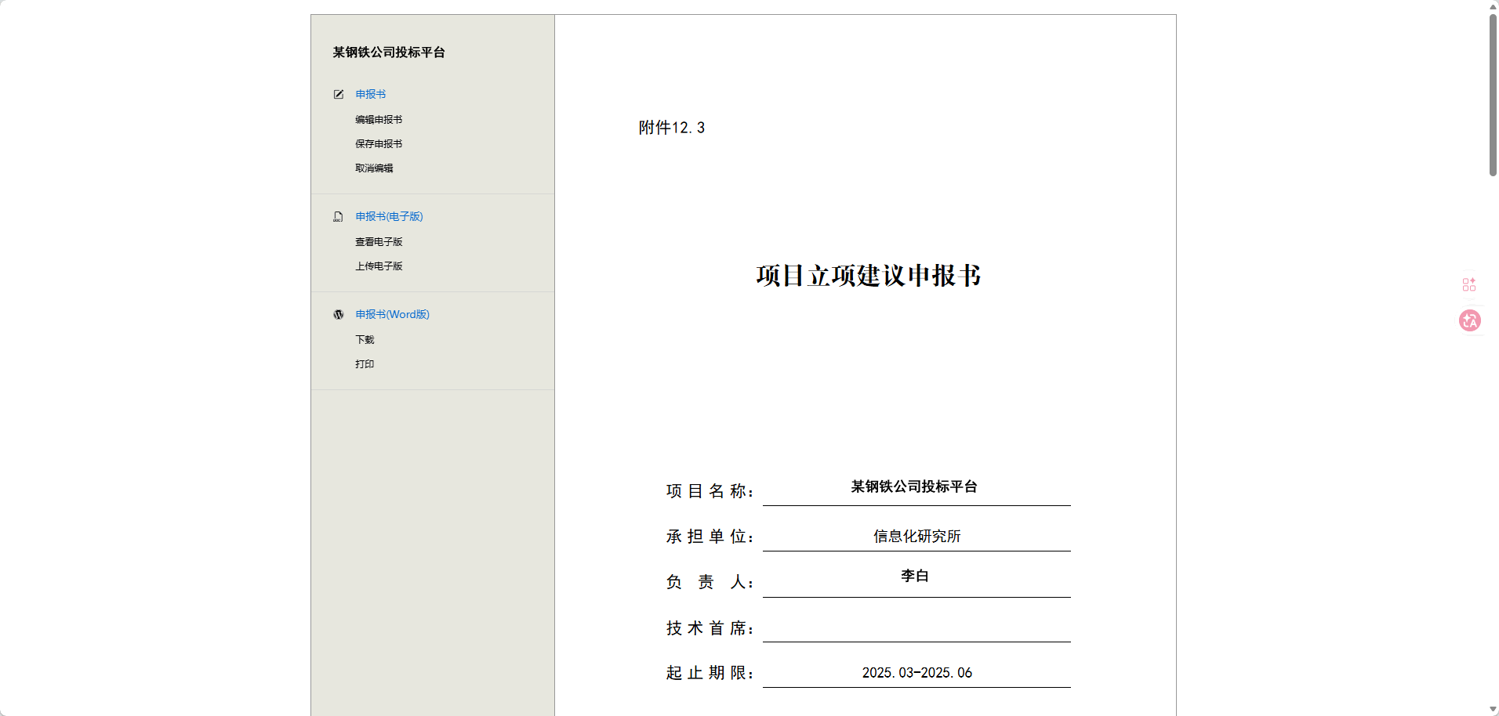Click the edit pencil icon beside 申报书
This screenshot has width=1499, height=716.
pyautogui.click(x=339, y=94)
